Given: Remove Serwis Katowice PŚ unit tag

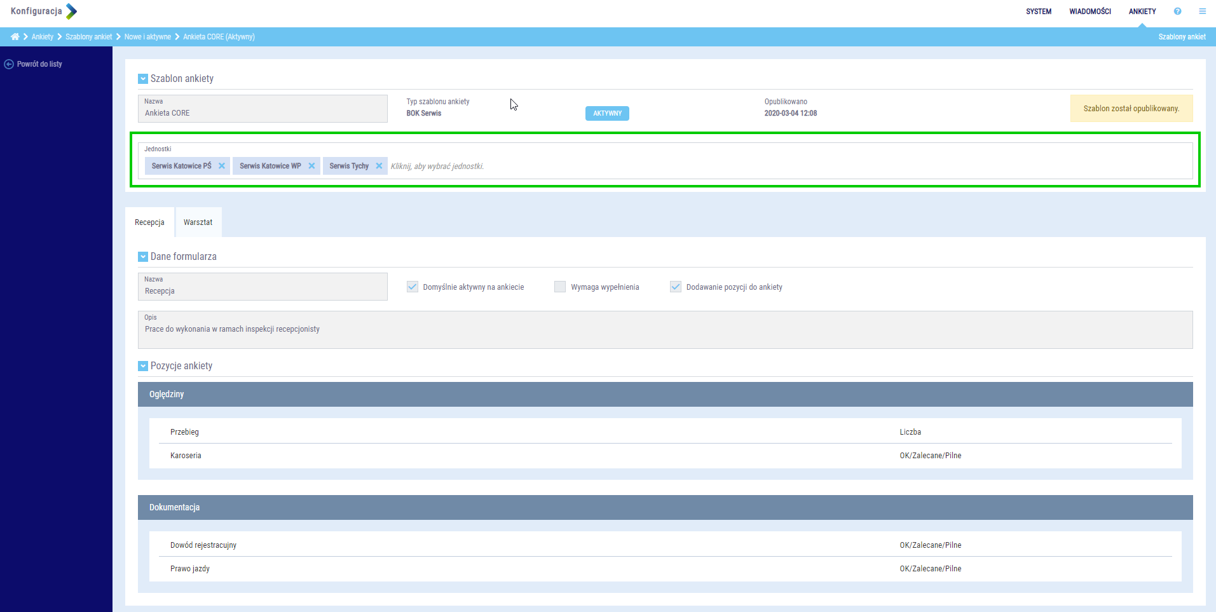Looking at the screenshot, I should coord(222,166).
